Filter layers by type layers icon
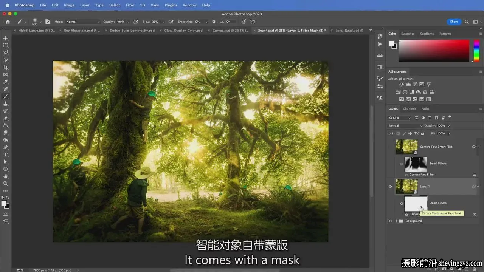484x272 pixels. [430, 118]
